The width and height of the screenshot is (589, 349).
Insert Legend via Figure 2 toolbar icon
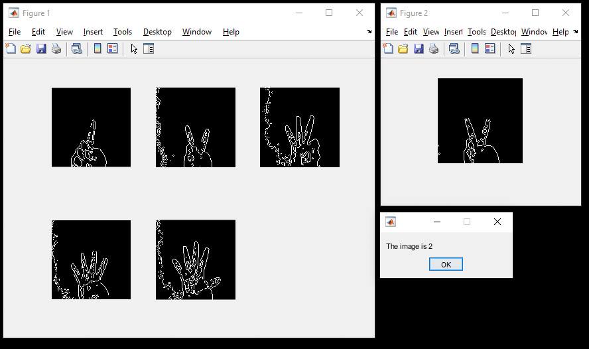490,48
